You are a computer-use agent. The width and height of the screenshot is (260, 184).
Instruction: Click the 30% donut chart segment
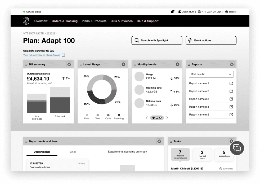coord(93,81)
